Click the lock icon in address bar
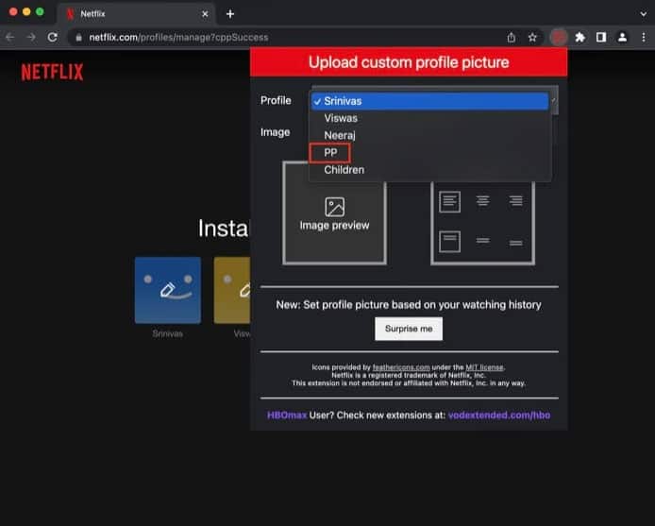Image resolution: width=655 pixels, height=526 pixels. (78, 38)
